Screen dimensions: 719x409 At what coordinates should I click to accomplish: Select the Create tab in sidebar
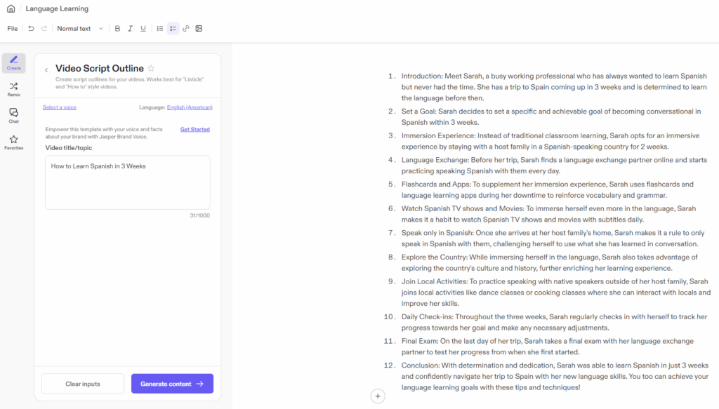13,63
